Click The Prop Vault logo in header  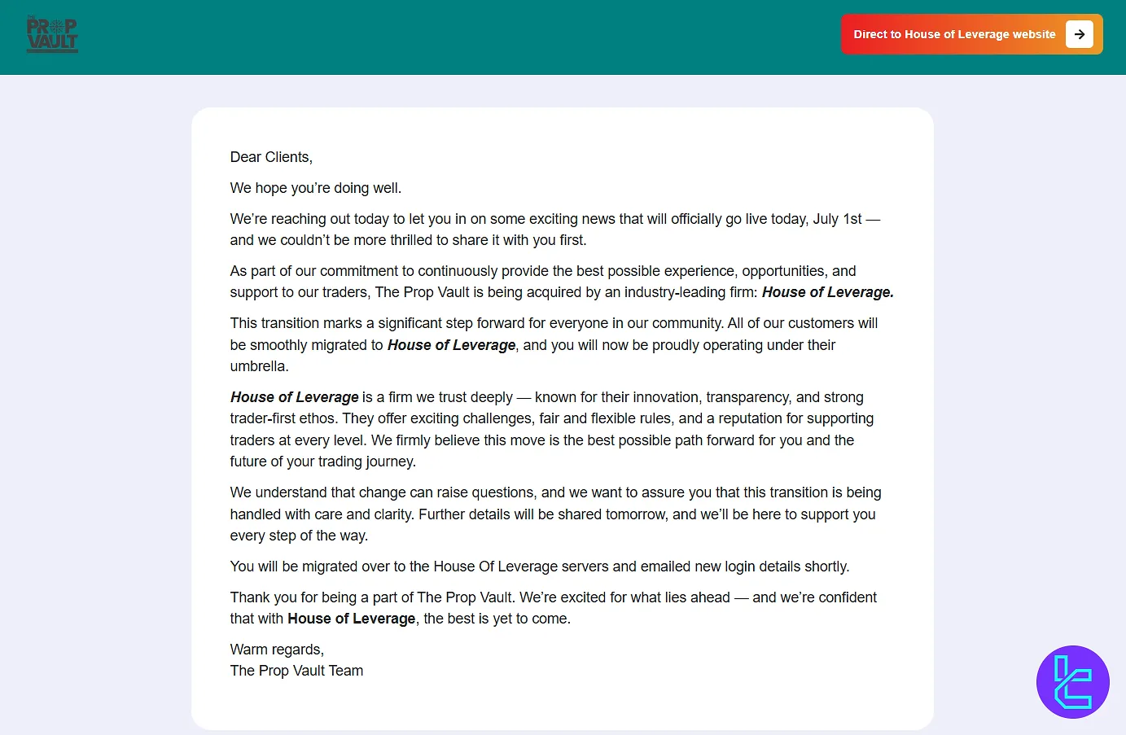[52, 34]
